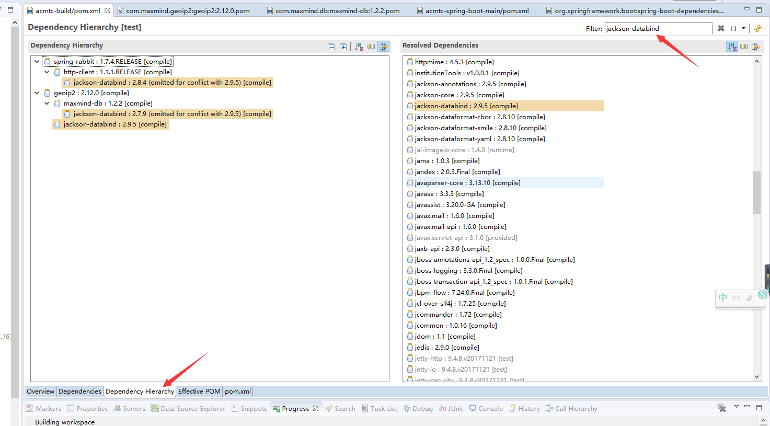
Task: Click the Resolved Dependencies scrollbar thumb
Action: tap(756, 192)
